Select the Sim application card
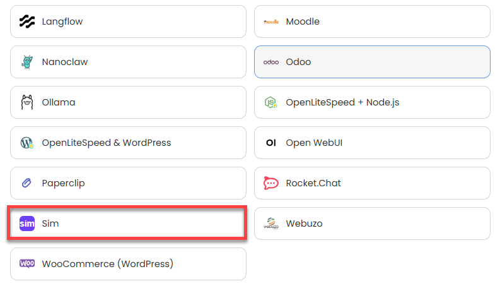This screenshot has height=286, width=500. point(128,223)
